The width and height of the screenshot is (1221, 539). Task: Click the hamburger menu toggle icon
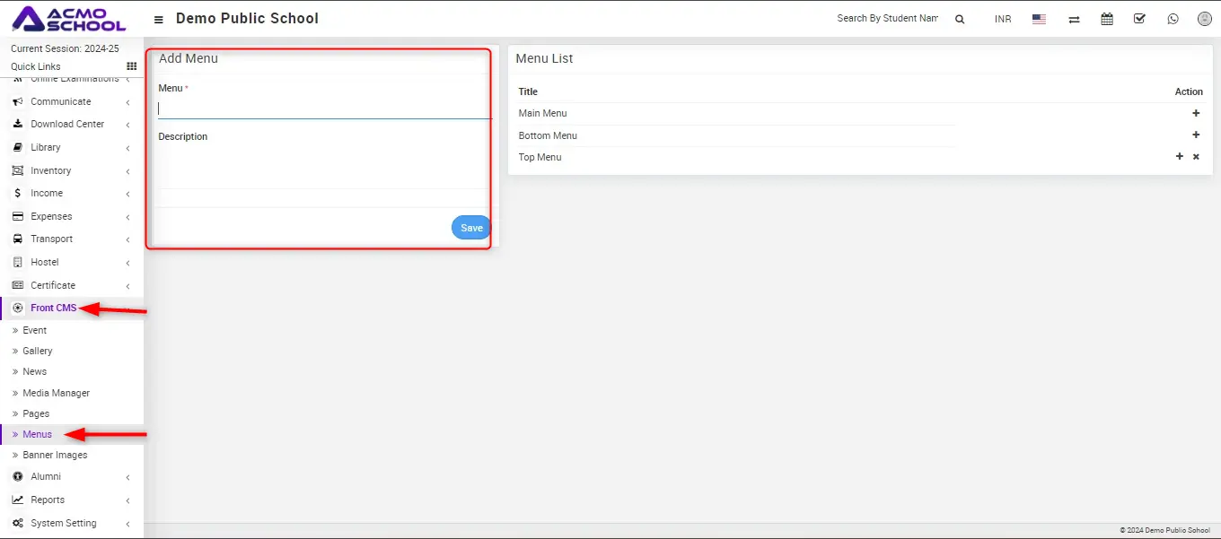[x=159, y=19]
